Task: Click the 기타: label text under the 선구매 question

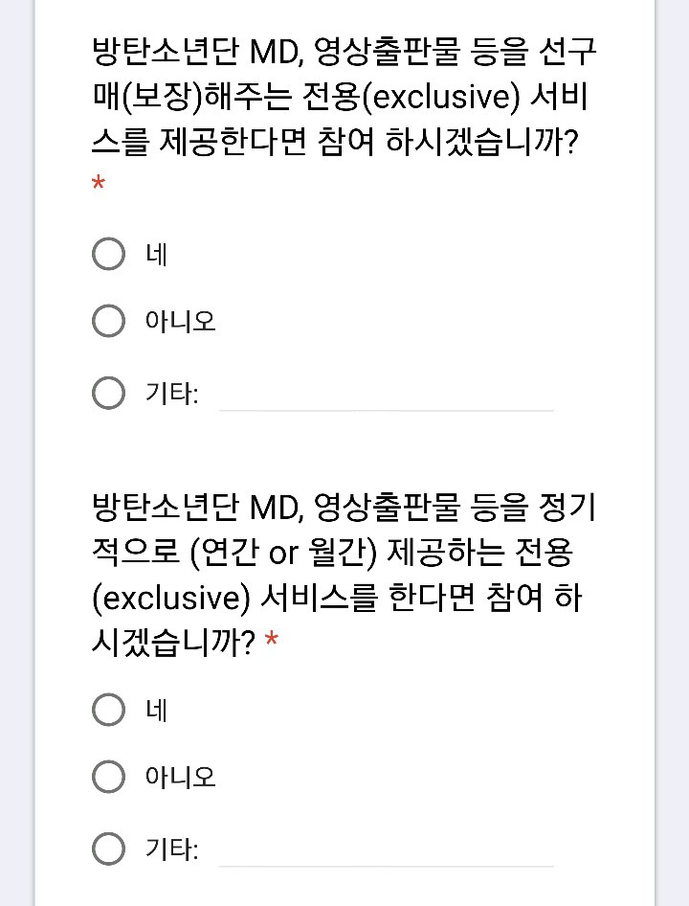Action: (171, 394)
